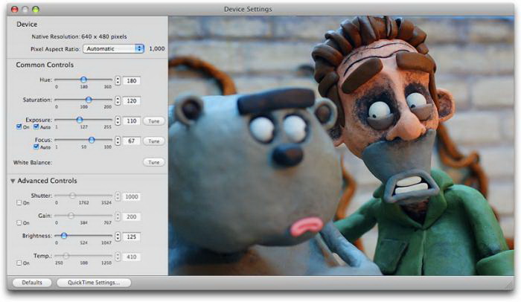Disable the Exposure On checkbox

pos(19,127)
